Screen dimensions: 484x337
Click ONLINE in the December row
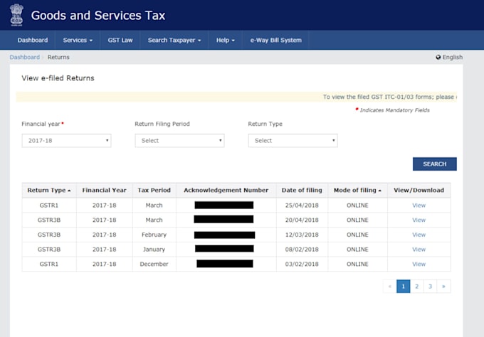point(357,264)
